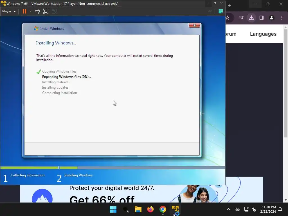This screenshot has height=216, width=288.
Task: Click the double-arrow collapse icon in VMware toolbar
Action: (210, 11)
